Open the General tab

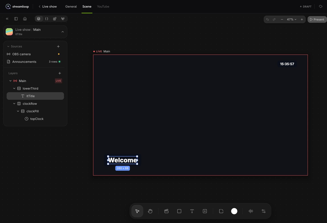pyautogui.click(x=71, y=6)
